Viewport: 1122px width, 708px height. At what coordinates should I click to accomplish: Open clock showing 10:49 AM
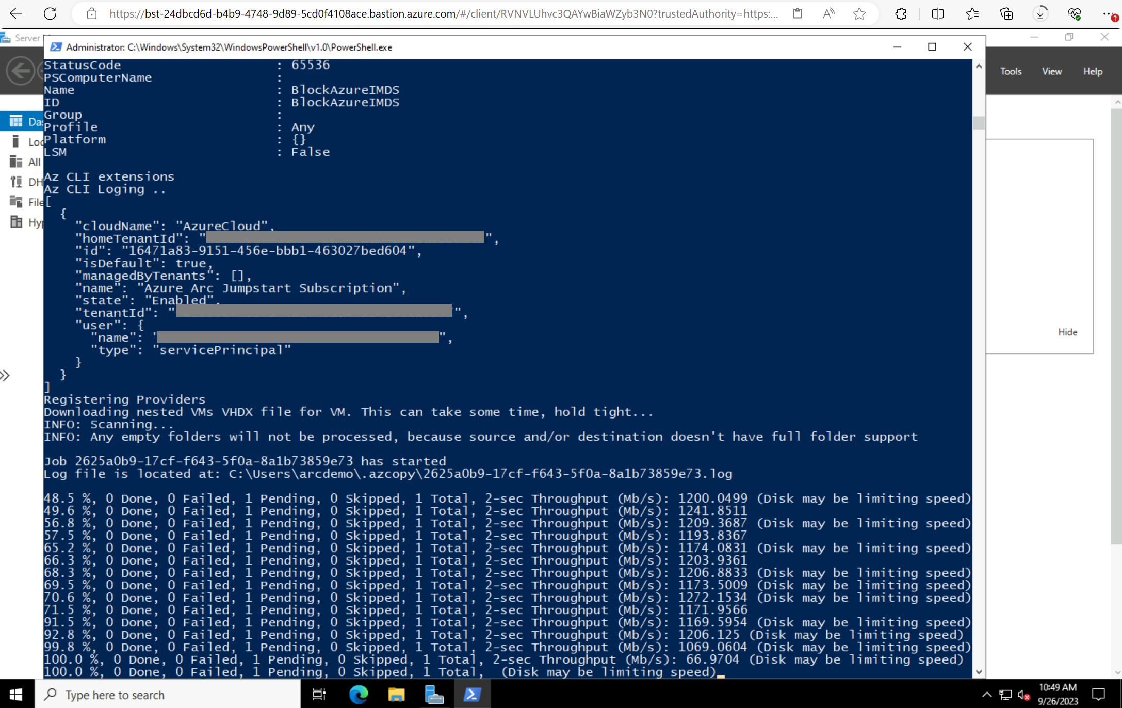[1058, 694]
